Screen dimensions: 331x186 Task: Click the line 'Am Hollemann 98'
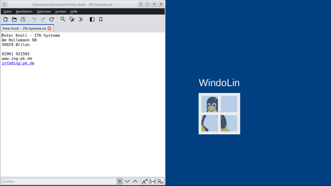pos(19,40)
